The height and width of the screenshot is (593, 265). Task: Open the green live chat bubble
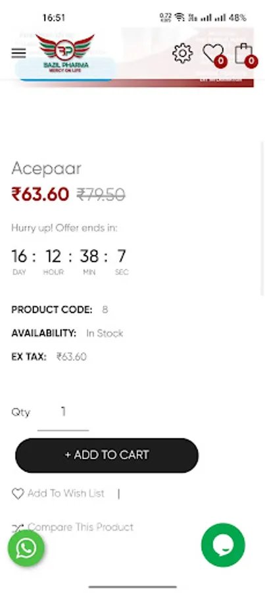(223, 545)
